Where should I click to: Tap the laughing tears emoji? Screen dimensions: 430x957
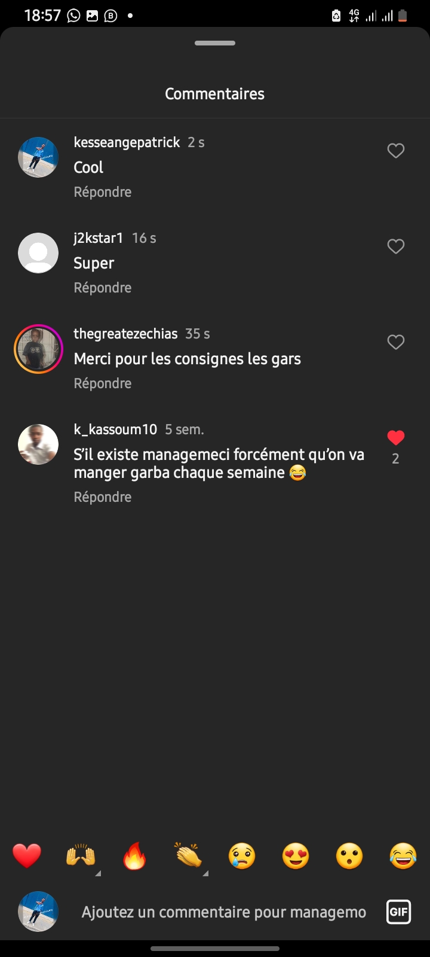point(403,856)
